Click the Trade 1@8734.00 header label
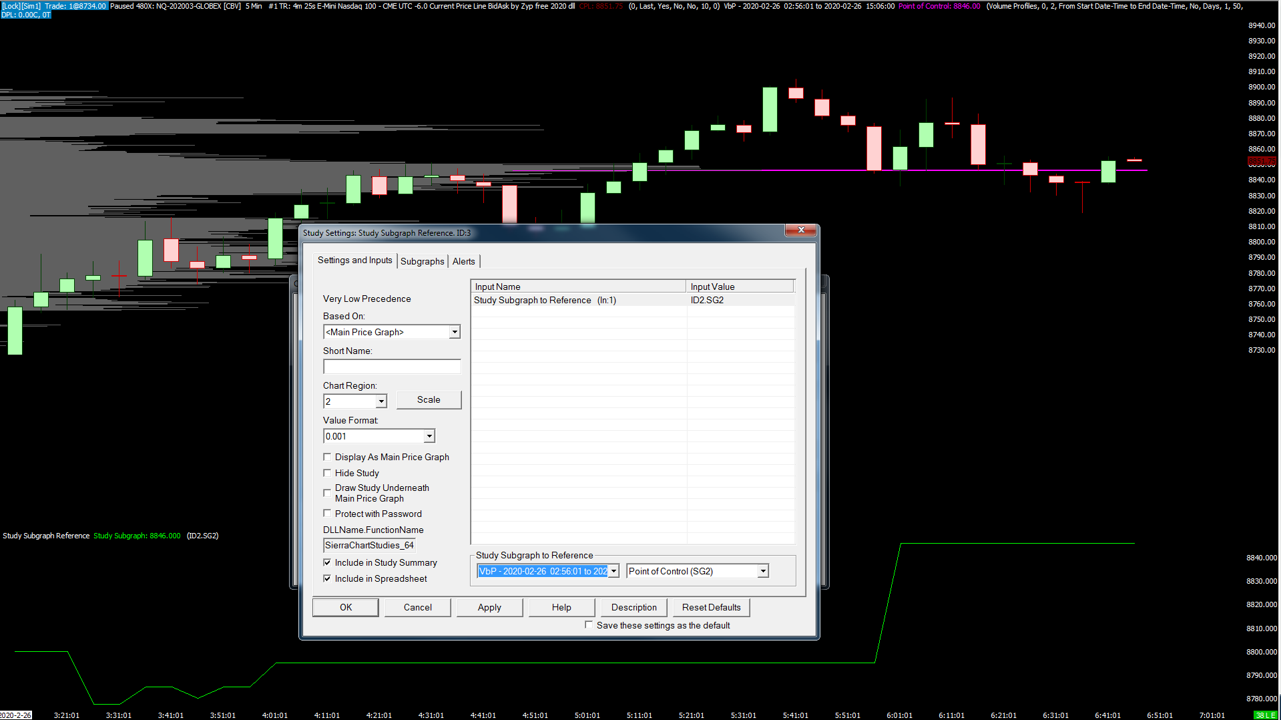 [75, 6]
